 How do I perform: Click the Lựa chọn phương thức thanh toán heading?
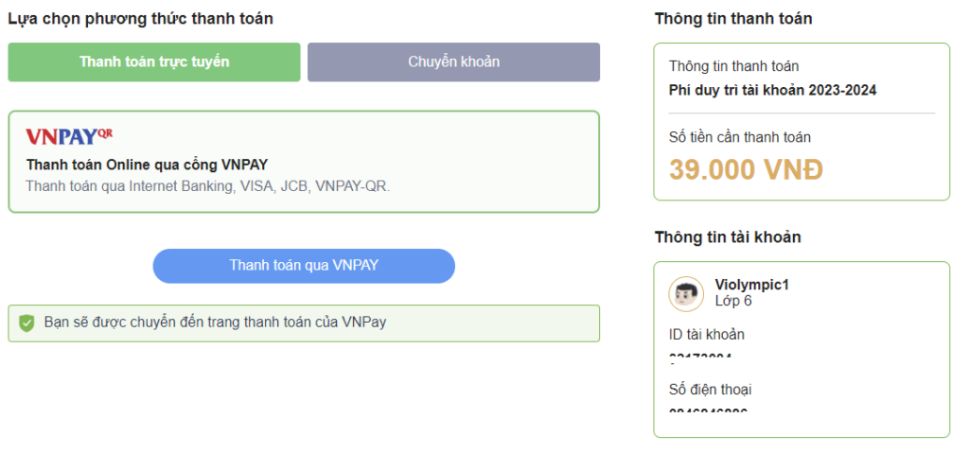click(140, 19)
